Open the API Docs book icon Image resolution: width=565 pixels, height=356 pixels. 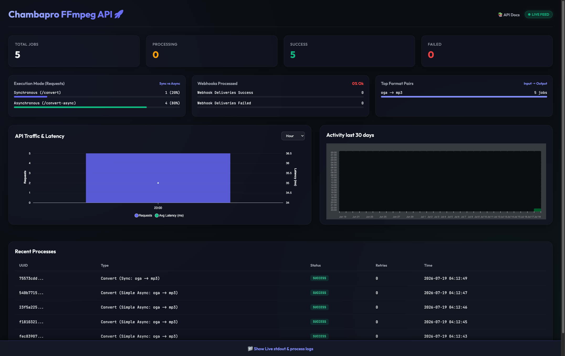[x=500, y=15]
